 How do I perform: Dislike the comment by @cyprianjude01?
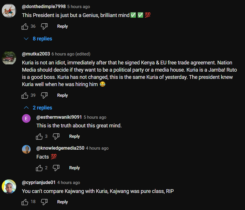coord(44,202)
